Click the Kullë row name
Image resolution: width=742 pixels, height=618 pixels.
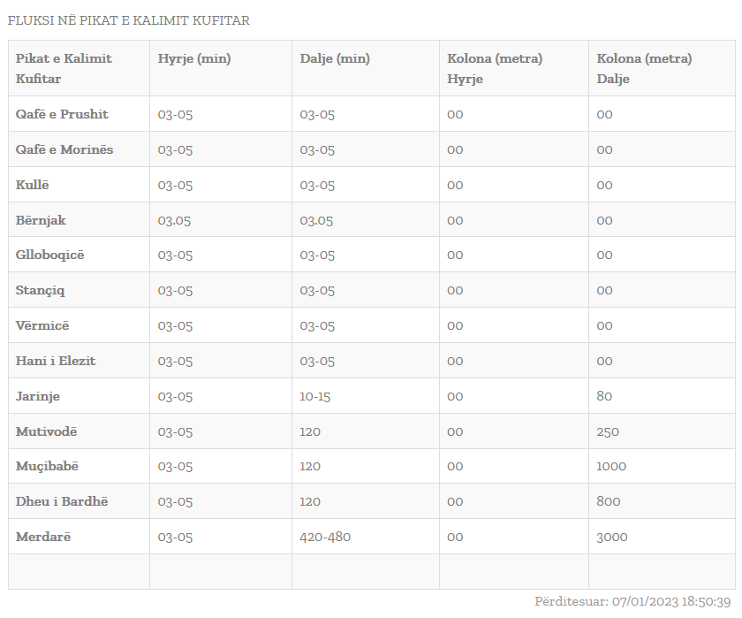[x=33, y=185]
